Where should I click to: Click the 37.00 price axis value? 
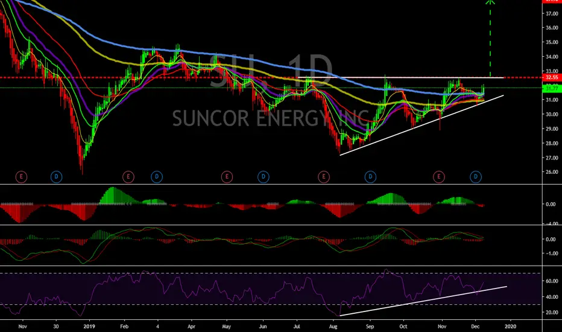[x=552, y=13]
